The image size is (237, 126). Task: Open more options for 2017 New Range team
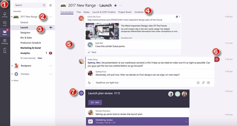pos(51,17)
